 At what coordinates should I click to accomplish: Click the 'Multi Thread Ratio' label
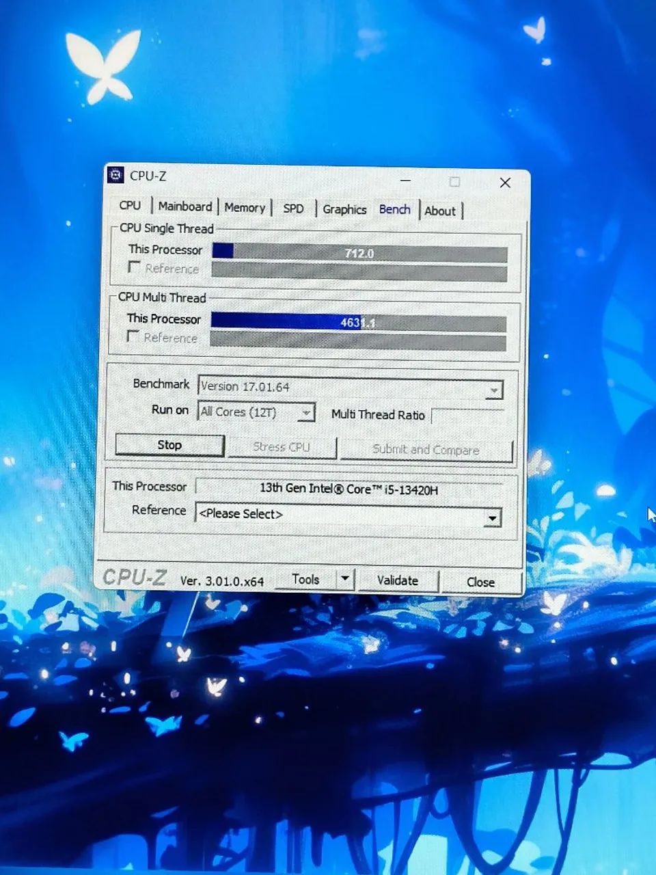tap(378, 414)
